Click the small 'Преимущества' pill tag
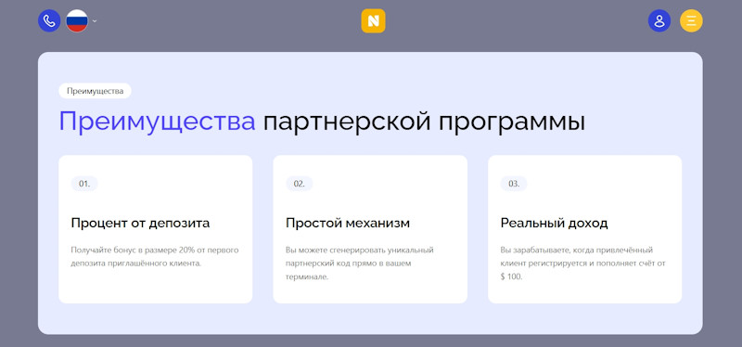Image resolution: width=742 pixels, height=347 pixels. [96, 91]
